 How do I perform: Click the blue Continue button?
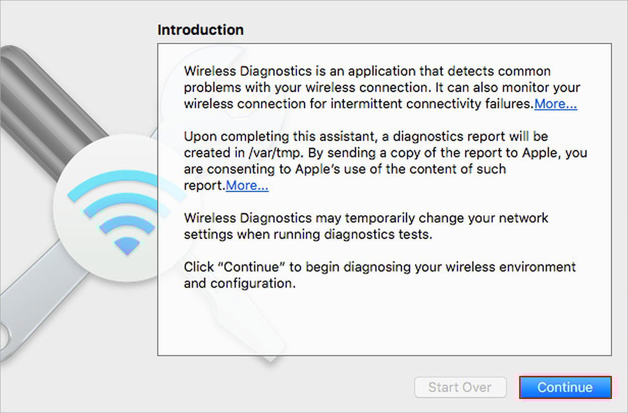click(x=565, y=387)
